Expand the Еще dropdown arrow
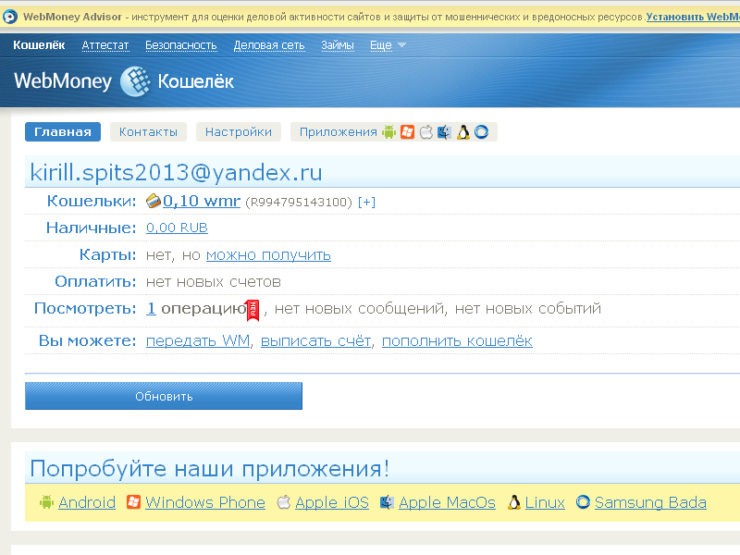Image resolution: width=740 pixels, height=555 pixels. pos(401,44)
